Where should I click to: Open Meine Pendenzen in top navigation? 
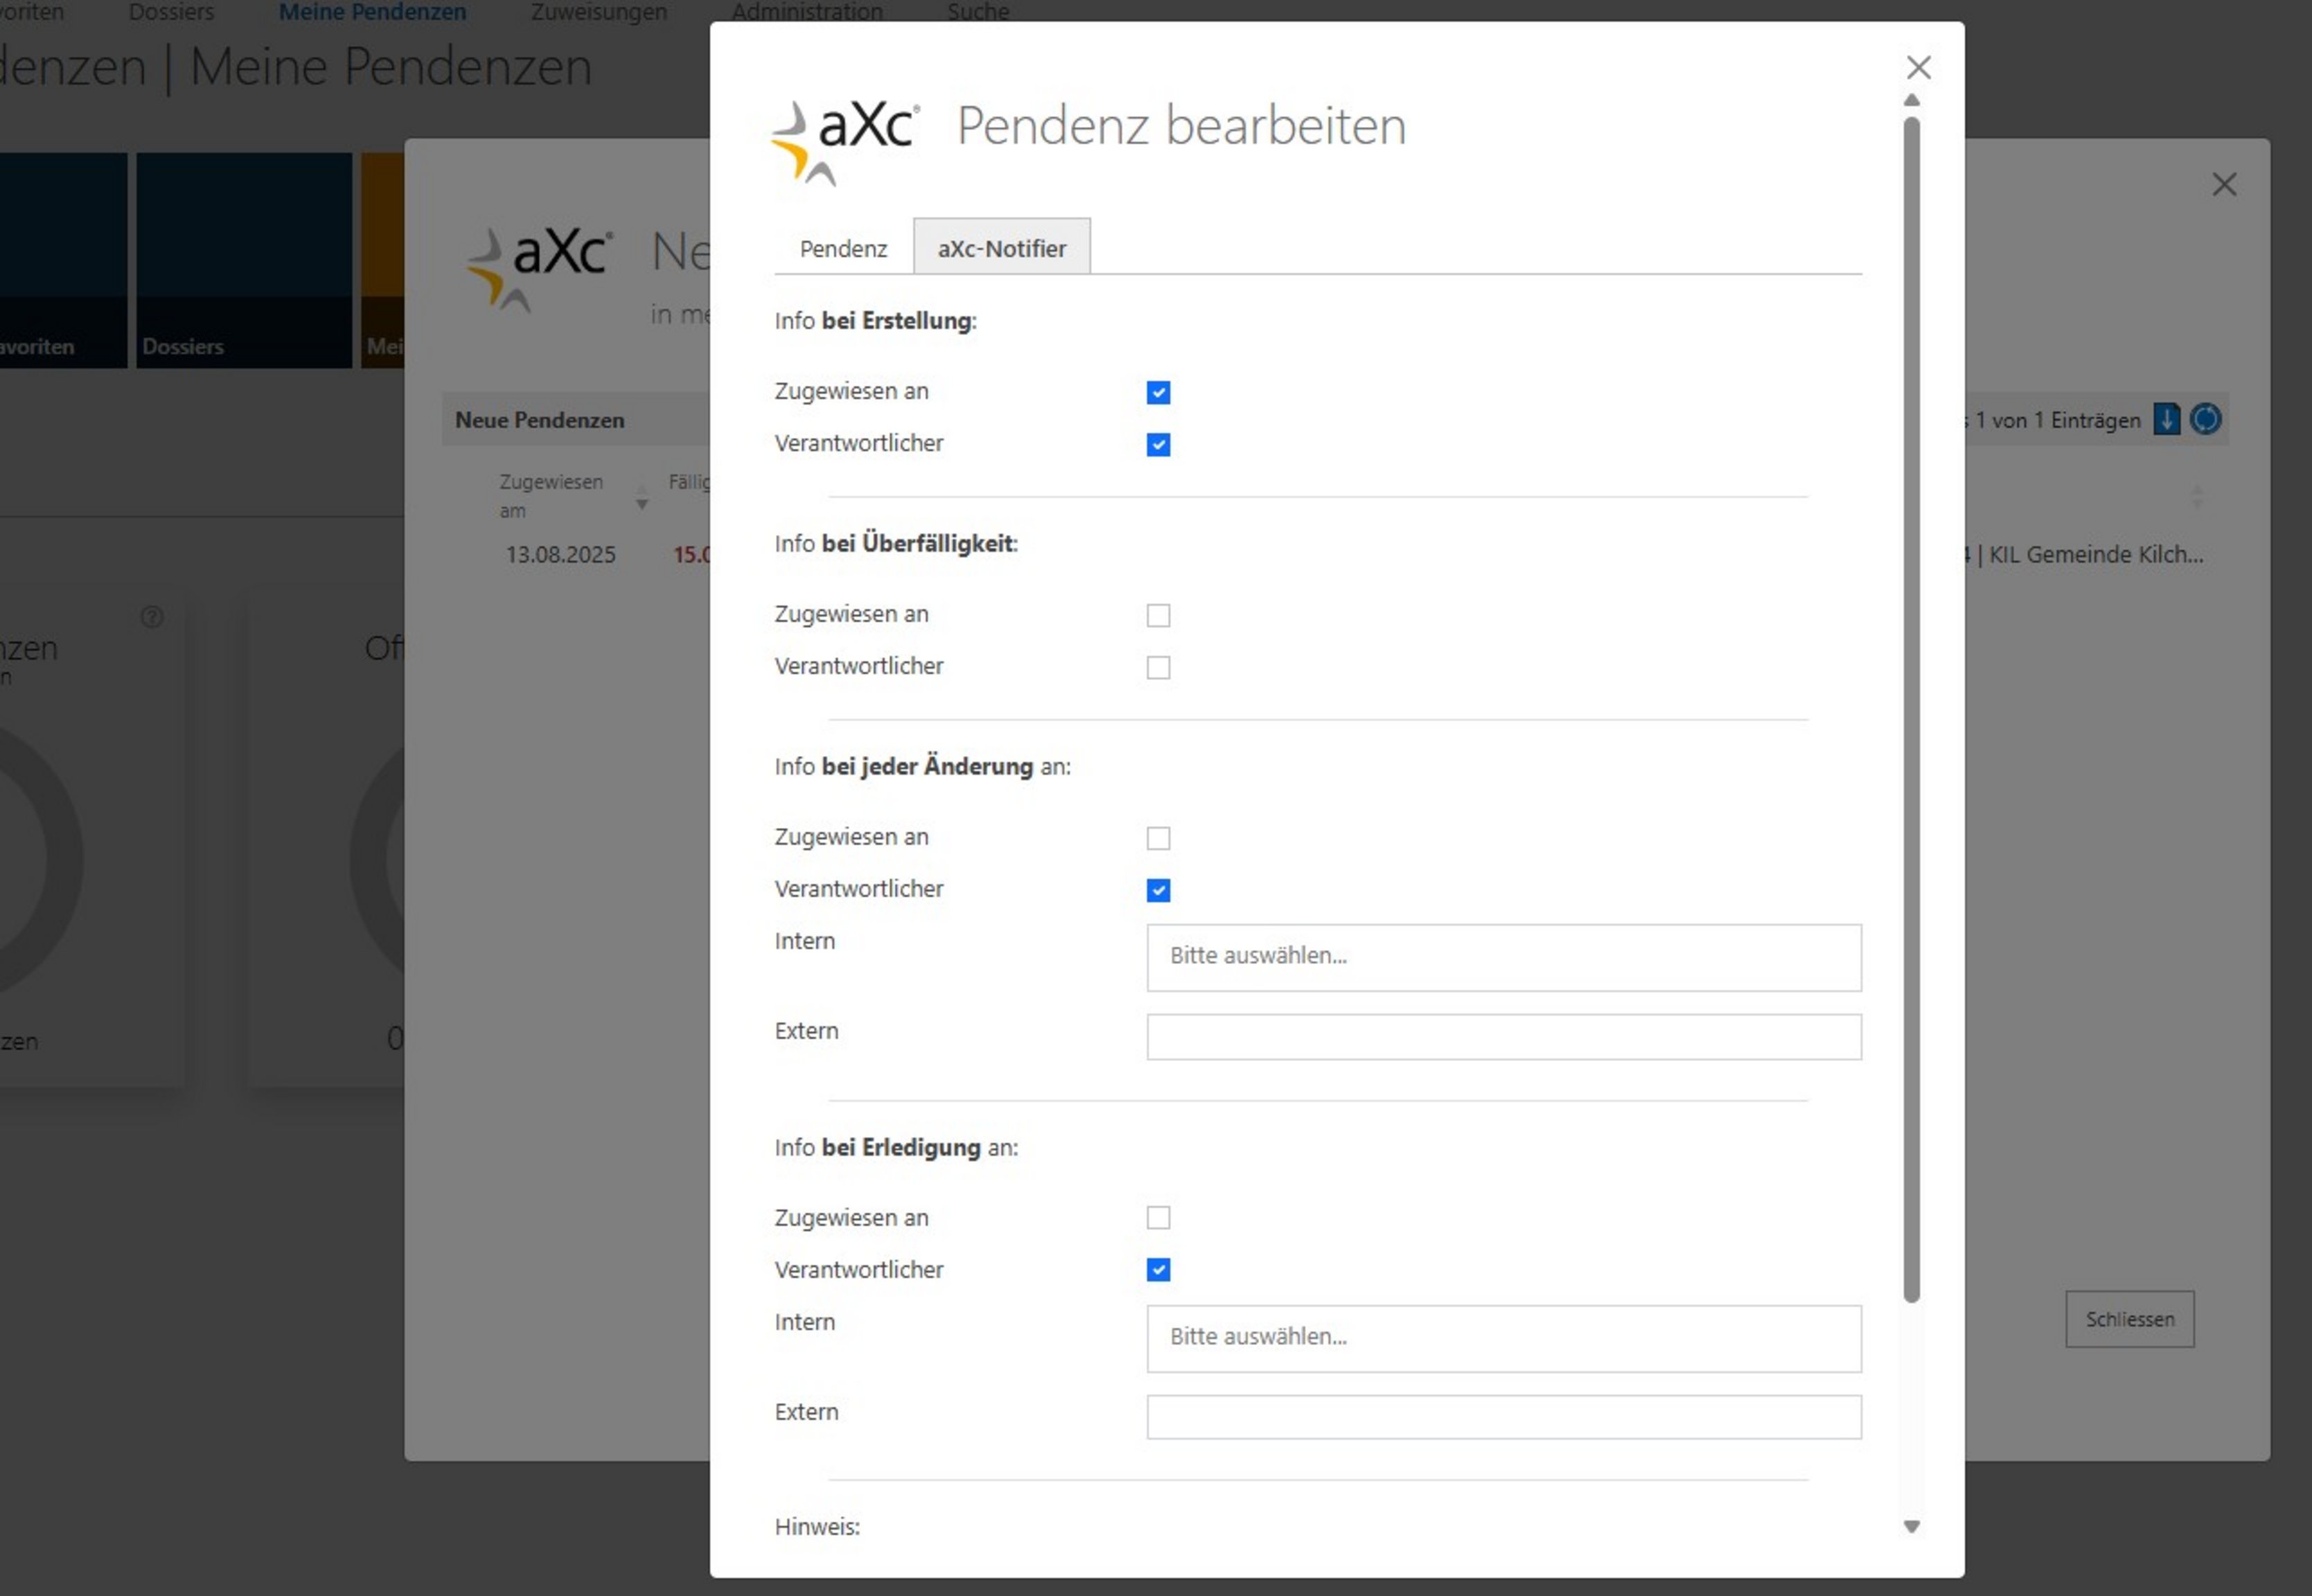coord(372,12)
